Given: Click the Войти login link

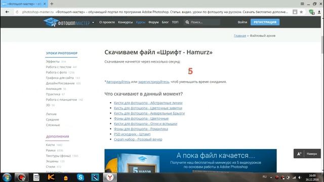Looking at the screenshot, I should (x=242, y=22).
